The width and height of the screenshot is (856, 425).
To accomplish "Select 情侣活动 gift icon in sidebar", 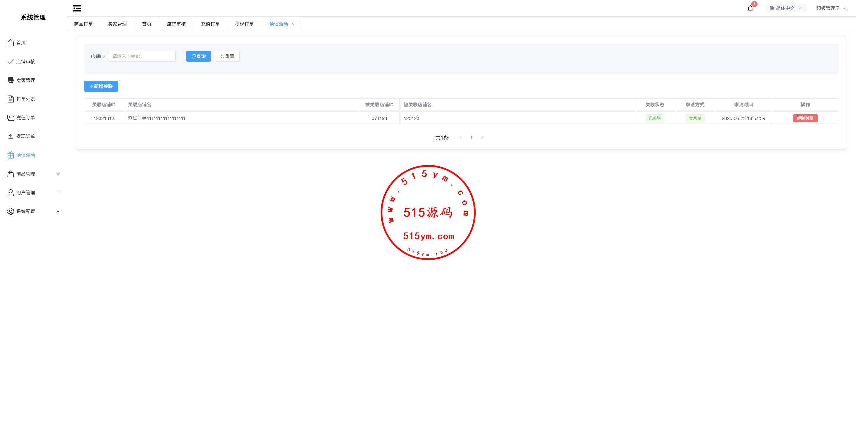I will point(11,155).
